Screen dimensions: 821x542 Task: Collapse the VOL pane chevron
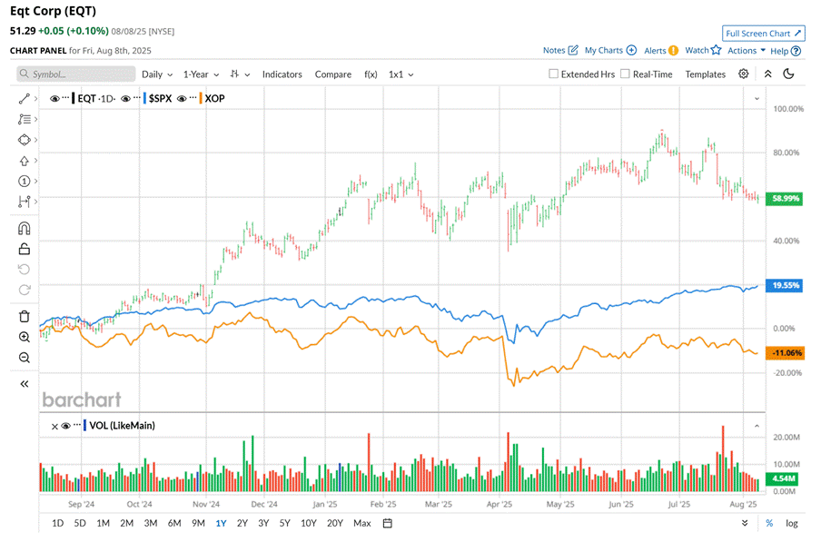[757, 427]
